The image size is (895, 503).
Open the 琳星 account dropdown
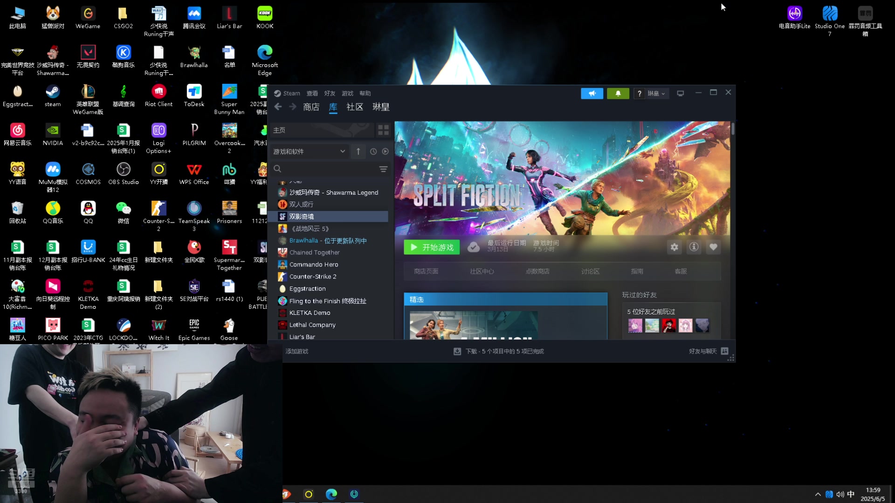pos(656,94)
